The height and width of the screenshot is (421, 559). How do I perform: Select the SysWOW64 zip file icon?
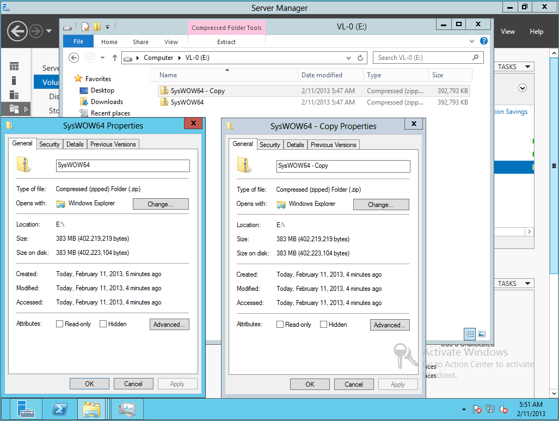click(x=164, y=102)
